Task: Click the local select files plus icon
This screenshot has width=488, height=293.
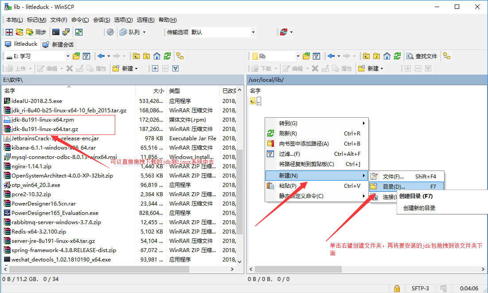Action: (155, 68)
